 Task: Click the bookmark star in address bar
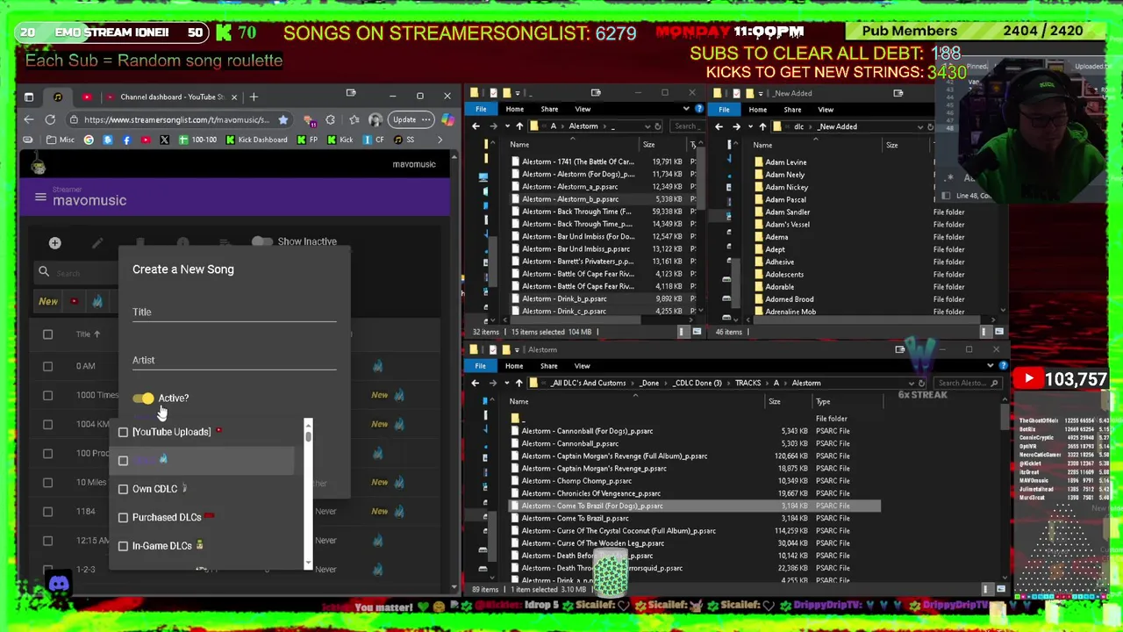[x=283, y=119]
